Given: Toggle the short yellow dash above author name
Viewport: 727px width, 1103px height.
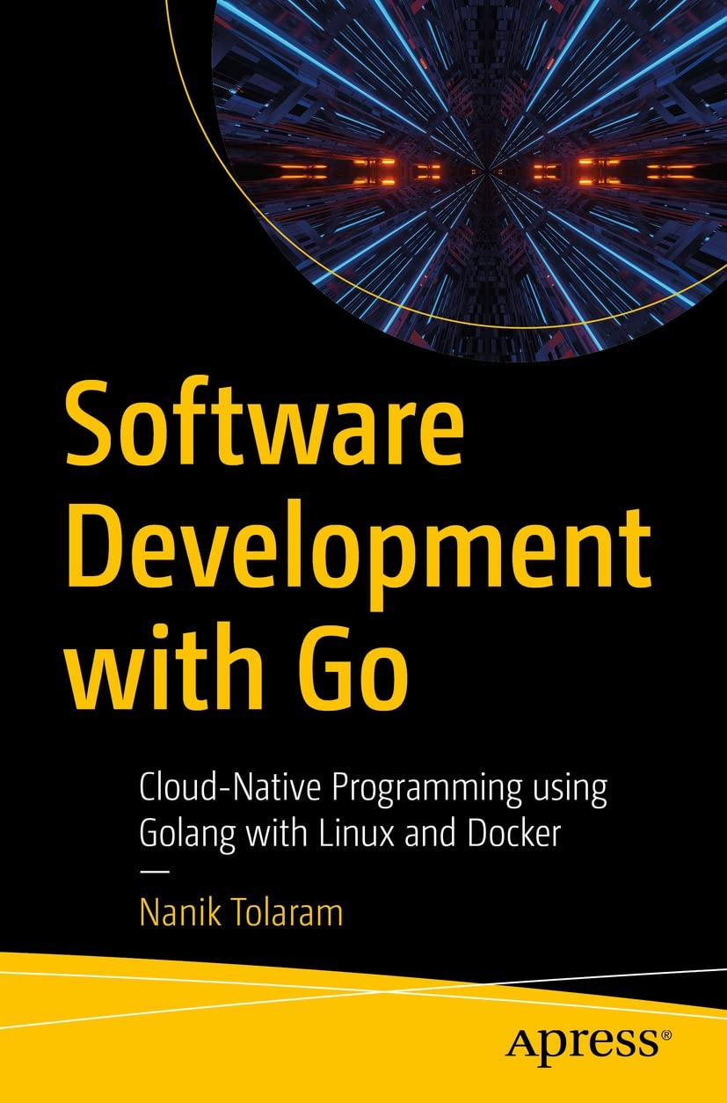Looking at the screenshot, I should 155,872.
